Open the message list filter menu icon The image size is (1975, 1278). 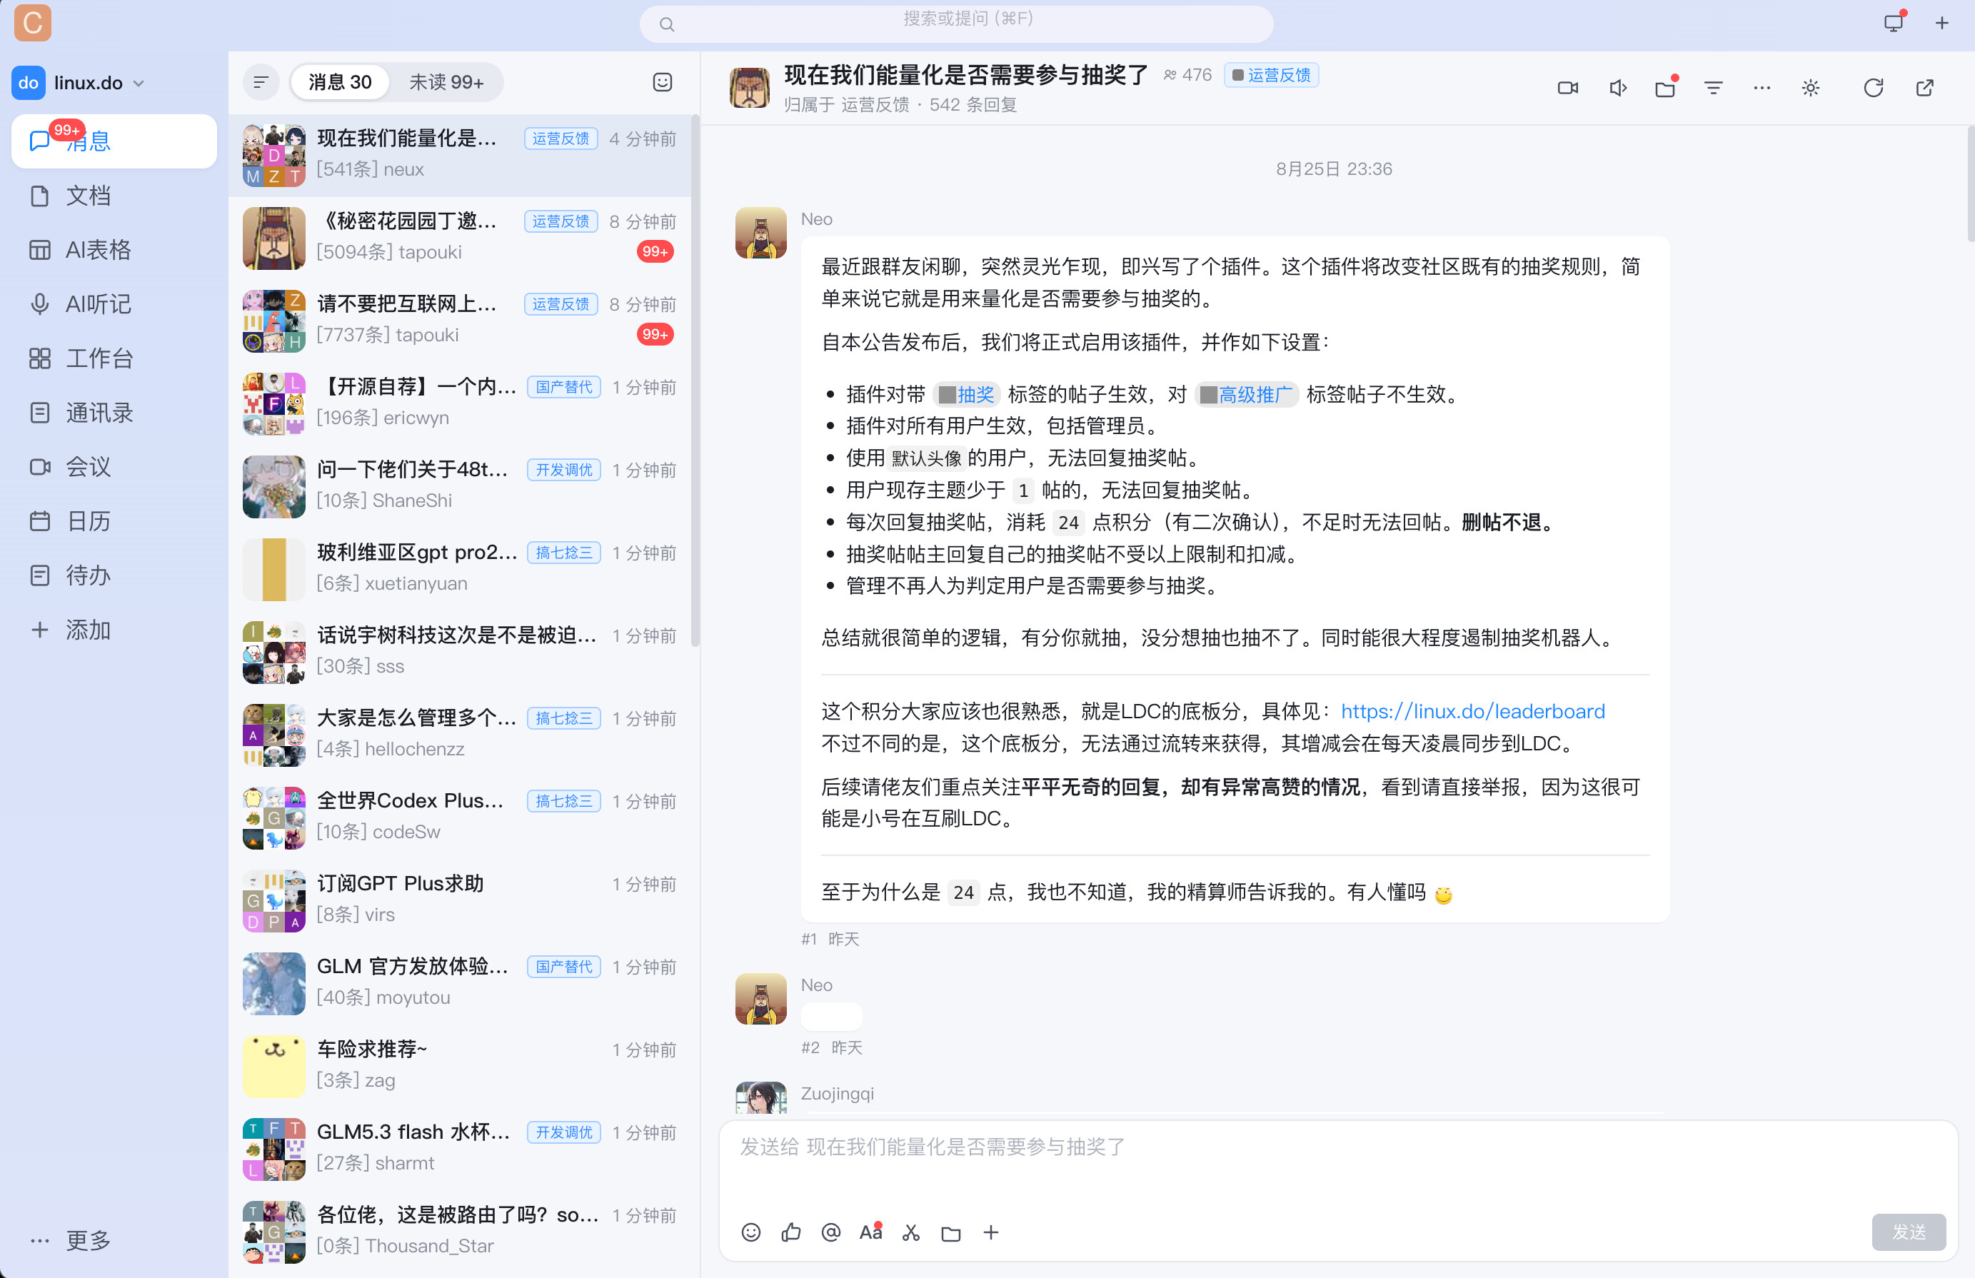[261, 82]
